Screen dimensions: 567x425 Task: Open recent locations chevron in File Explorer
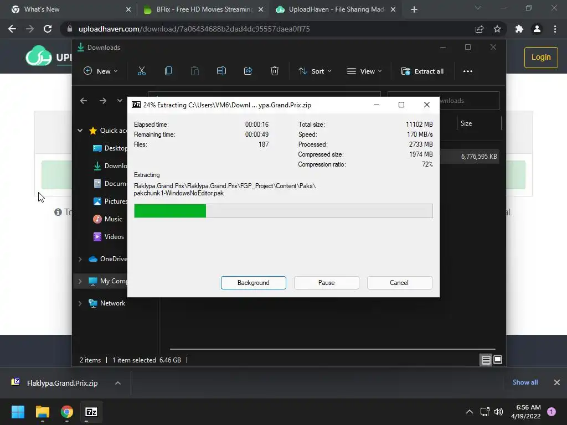tap(120, 101)
